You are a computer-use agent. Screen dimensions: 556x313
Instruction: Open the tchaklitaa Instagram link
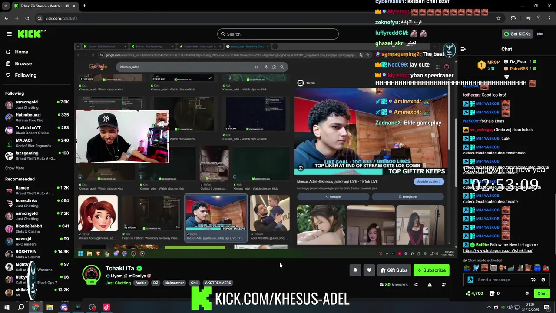click(x=497, y=250)
